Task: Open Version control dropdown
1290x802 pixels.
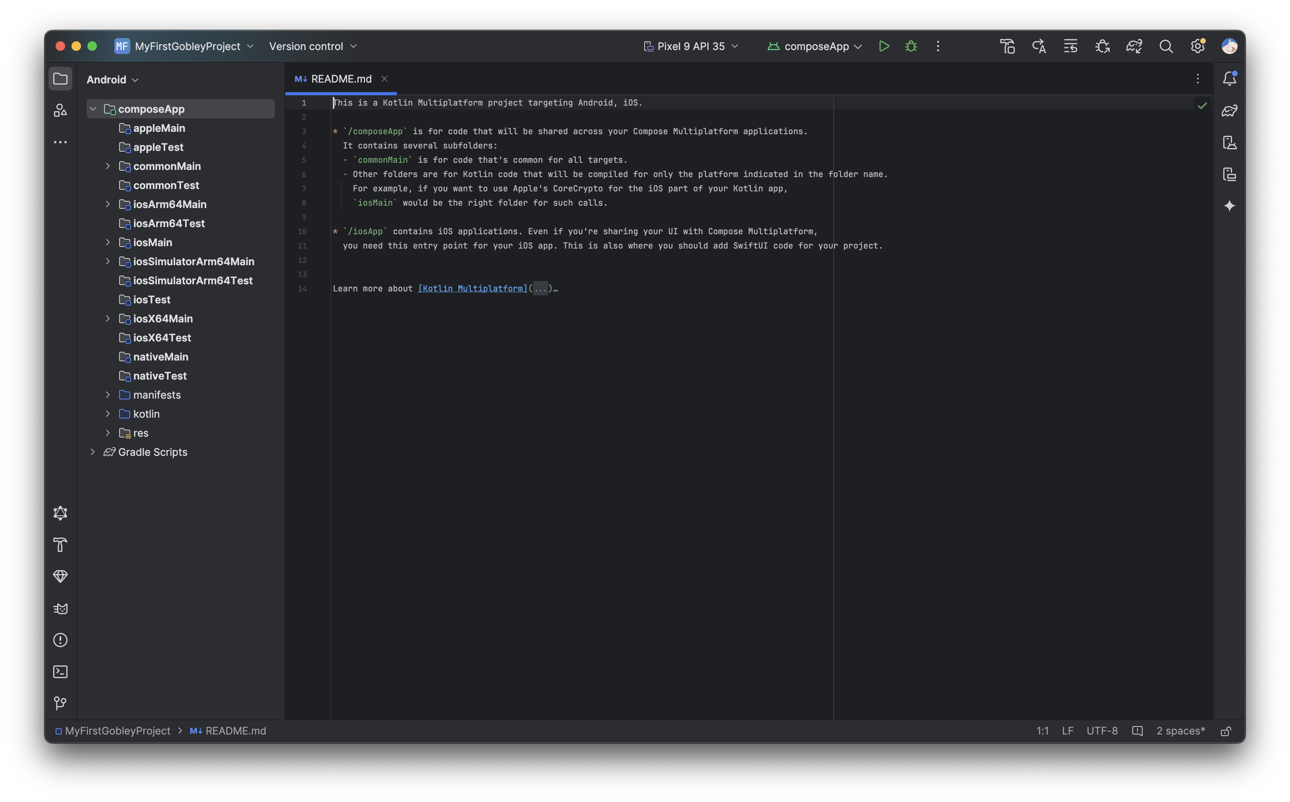Action: click(x=313, y=46)
